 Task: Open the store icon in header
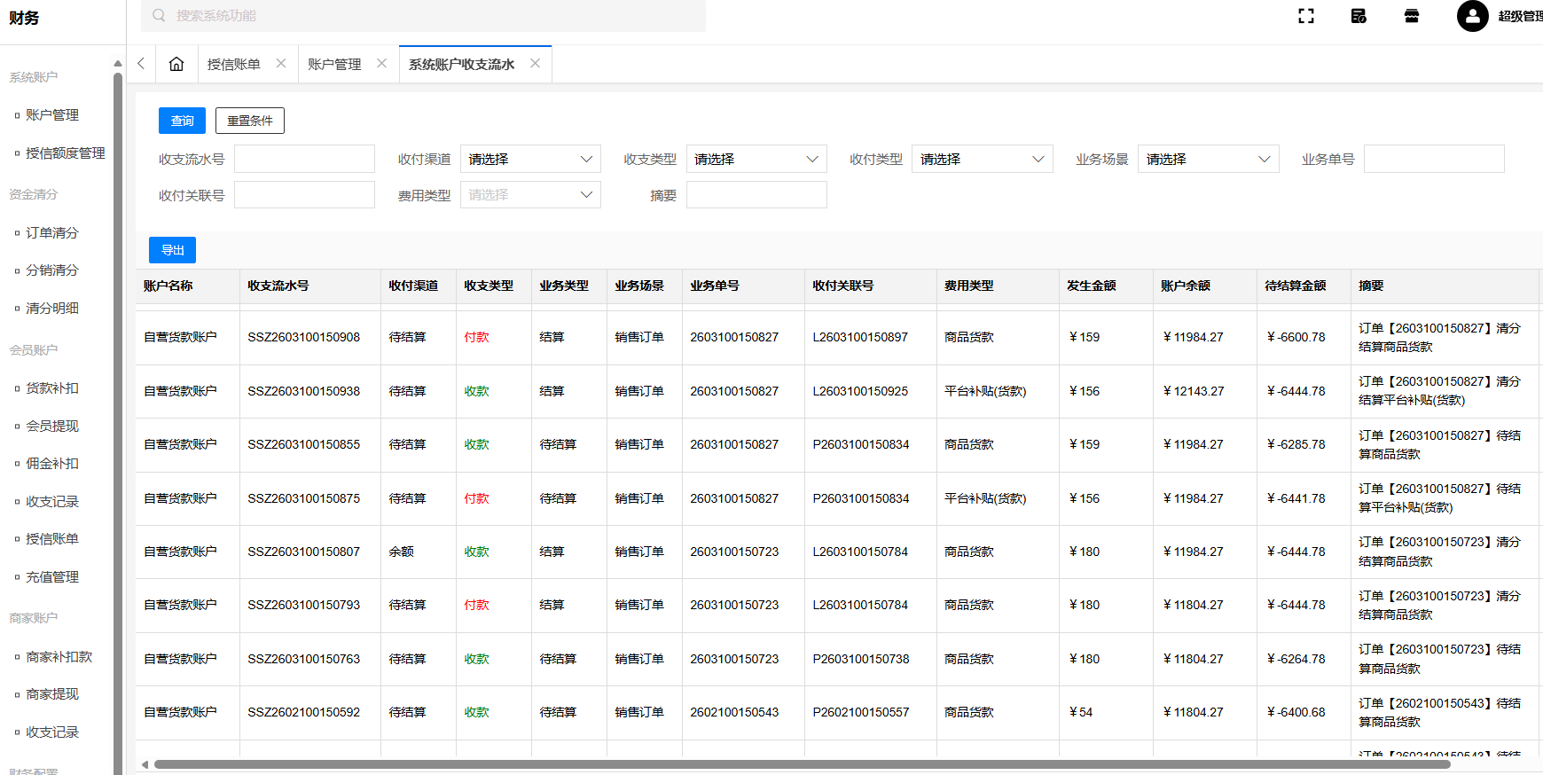(x=1412, y=16)
